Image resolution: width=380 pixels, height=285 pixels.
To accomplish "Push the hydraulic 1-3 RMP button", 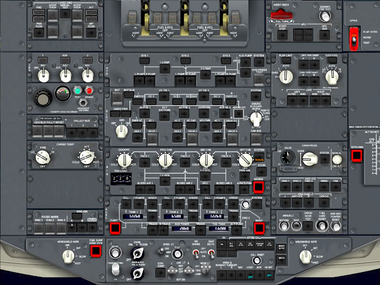I will (165, 69).
